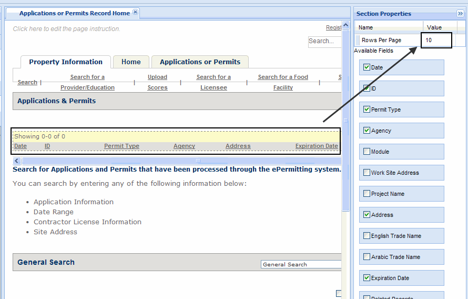
Task: Uncheck the Date field checkbox
Action: [367, 67]
